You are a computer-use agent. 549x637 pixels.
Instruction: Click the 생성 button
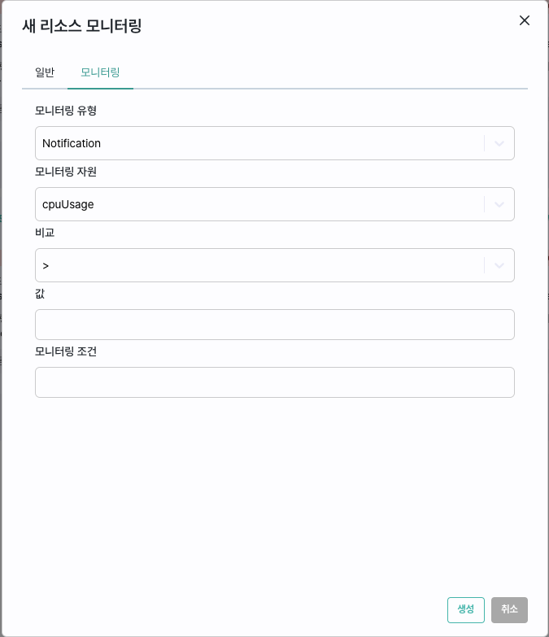point(466,610)
